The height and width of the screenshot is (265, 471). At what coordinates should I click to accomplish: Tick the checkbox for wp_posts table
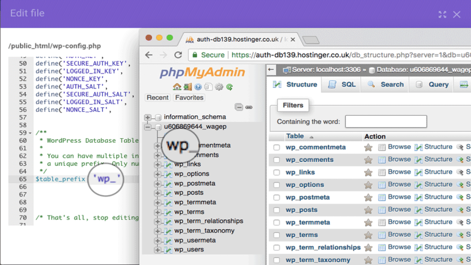(277, 210)
